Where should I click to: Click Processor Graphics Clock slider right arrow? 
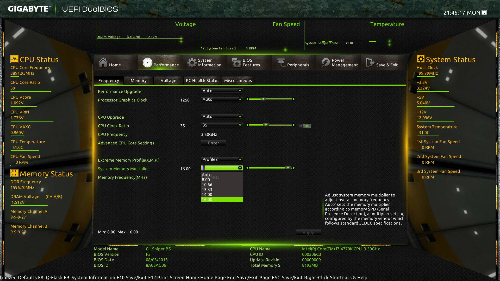pos(294,99)
